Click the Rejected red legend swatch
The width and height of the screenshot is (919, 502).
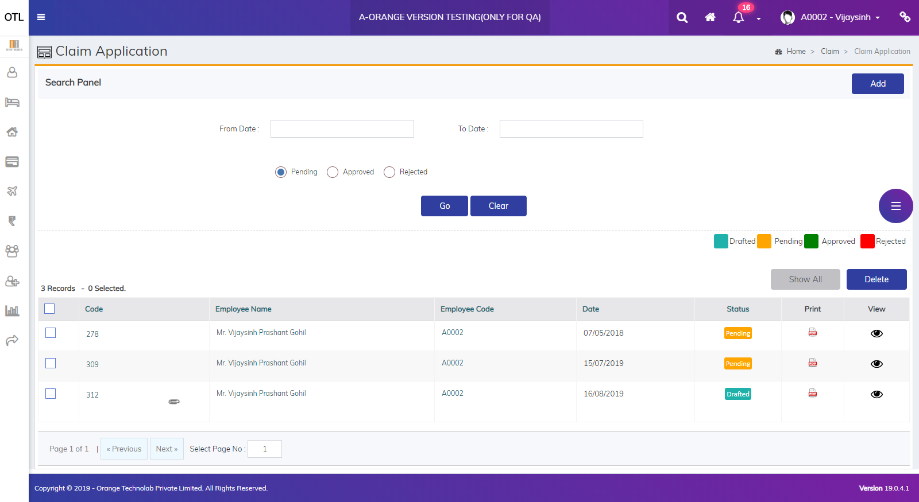coord(867,242)
